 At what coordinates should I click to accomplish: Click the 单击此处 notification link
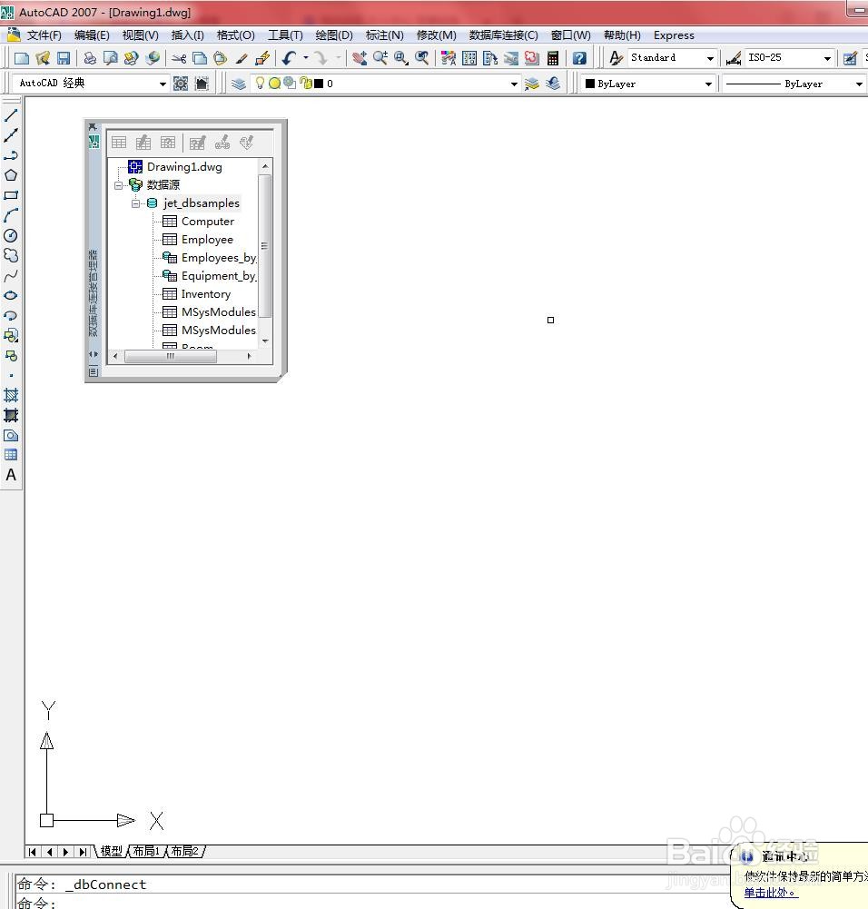pos(770,893)
